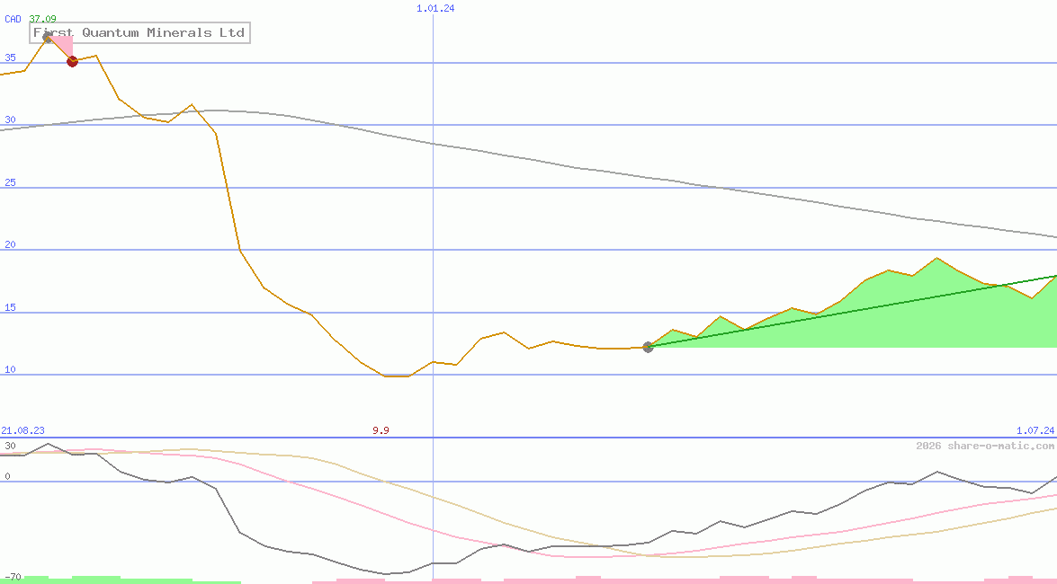Click the 25 price axis label

pos(10,182)
